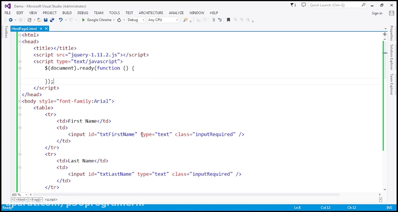Open the document tab list dropdown arrow
The width and height of the screenshot is (398, 212).
click(x=385, y=29)
